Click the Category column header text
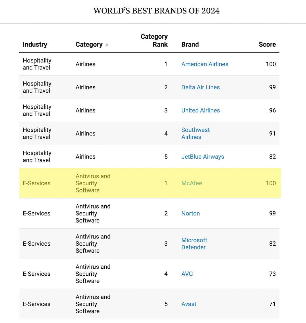 (x=89, y=45)
